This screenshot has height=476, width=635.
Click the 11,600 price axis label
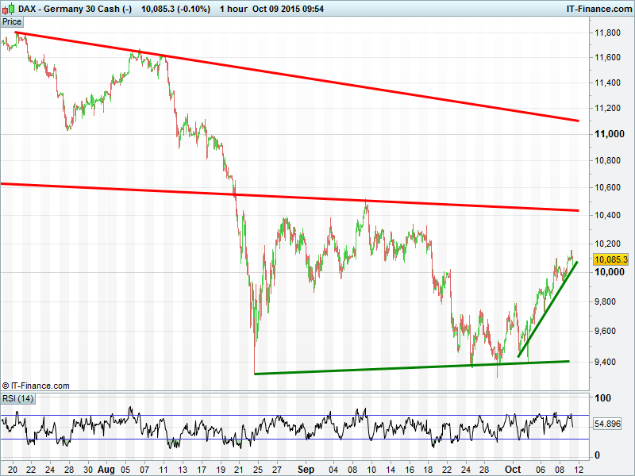tap(607, 57)
